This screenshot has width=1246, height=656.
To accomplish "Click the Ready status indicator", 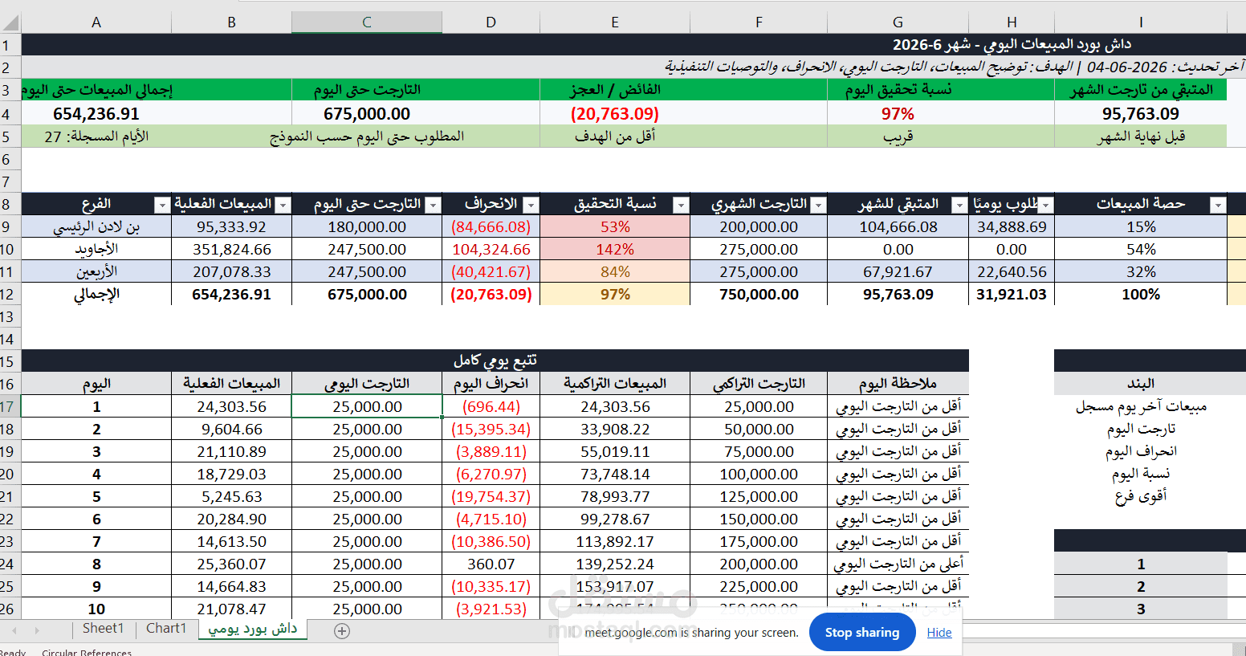I will click(x=14, y=653).
